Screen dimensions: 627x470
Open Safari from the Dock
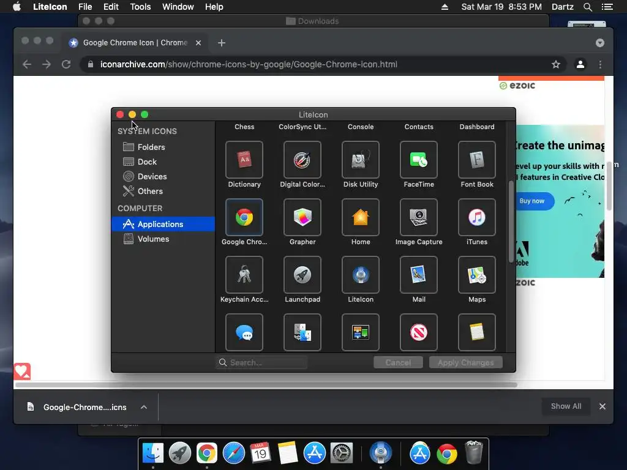click(x=234, y=453)
